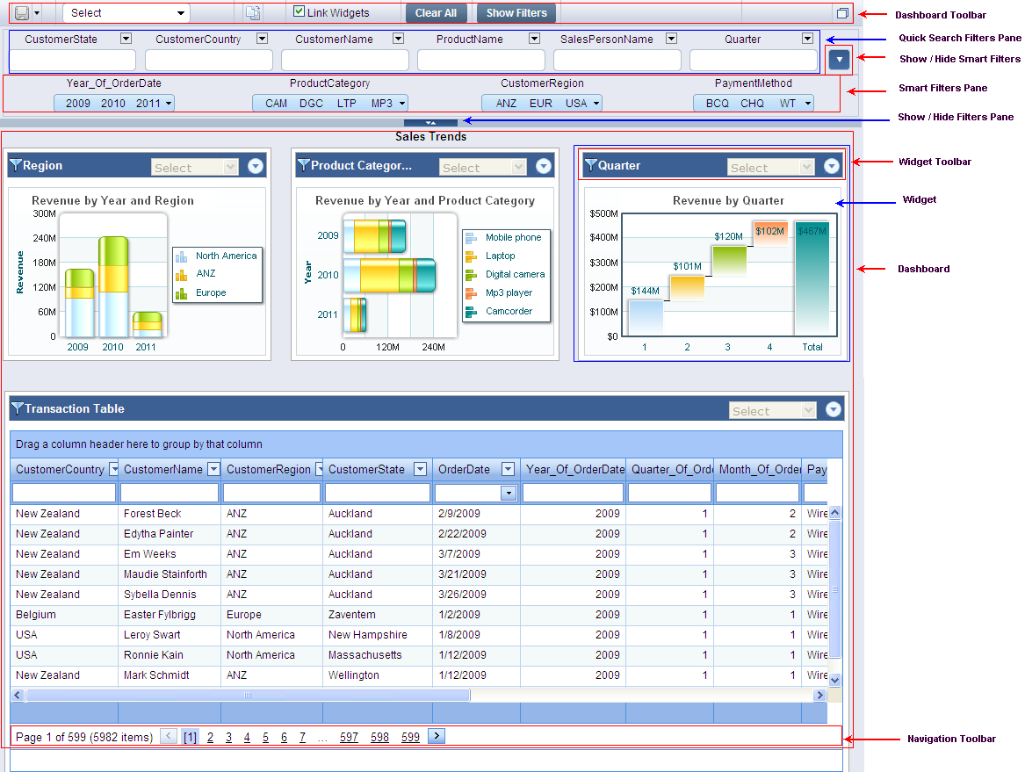Open the Quarter widget round menu button
The width and height of the screenshot is (1025, 772).
[832, 167]
